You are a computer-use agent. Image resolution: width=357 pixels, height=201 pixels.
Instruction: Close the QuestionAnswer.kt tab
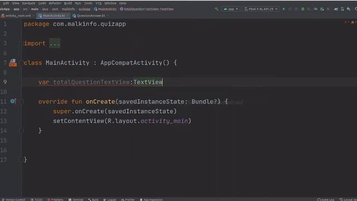click(x=108, y=16)
